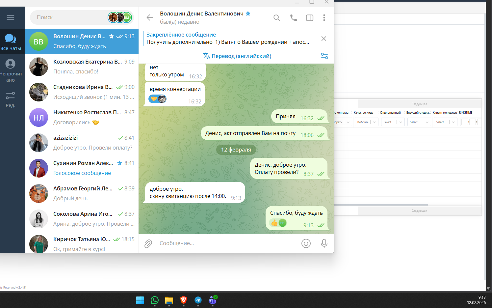Open Telegram from the taskbar

(x=198, y=300)
